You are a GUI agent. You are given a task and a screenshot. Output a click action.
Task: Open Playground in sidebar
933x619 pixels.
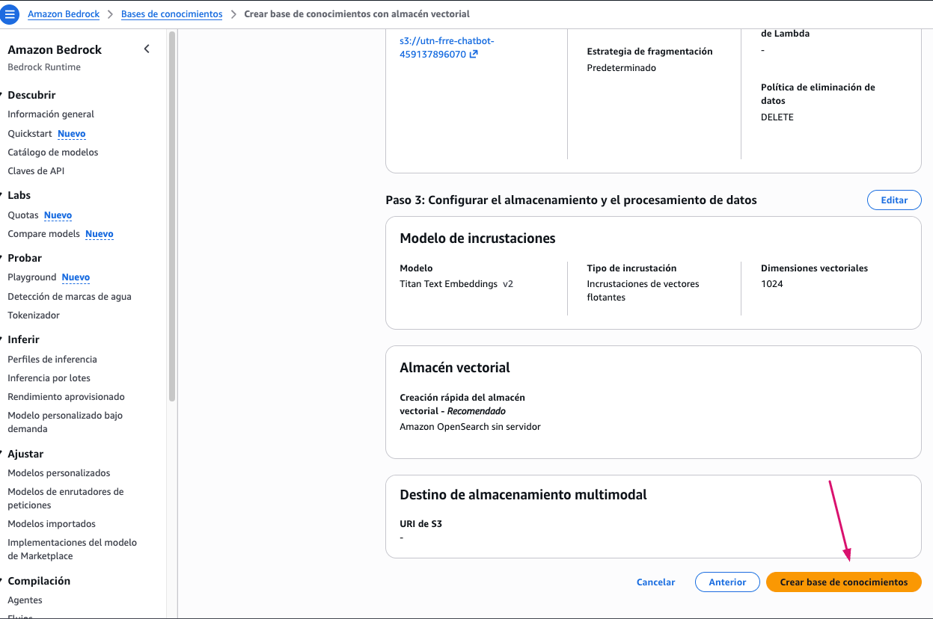click(x=32, y=277)
